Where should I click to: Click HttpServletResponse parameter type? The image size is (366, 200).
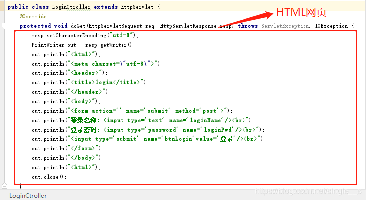188,26
